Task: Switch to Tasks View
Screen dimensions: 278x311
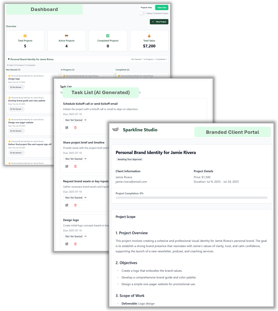Action: (x=161, y=7)
